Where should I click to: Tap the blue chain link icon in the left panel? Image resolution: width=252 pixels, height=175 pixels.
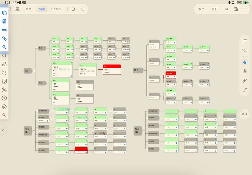4,38
